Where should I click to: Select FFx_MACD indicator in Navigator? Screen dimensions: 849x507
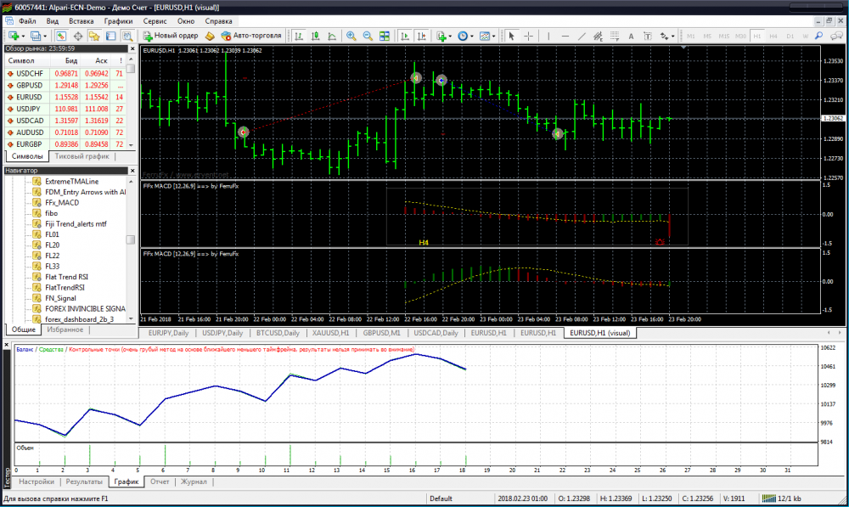pos(62,203)
